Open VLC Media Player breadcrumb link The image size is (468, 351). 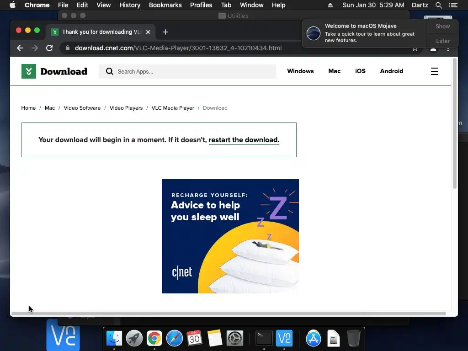[x=173, y=108]
